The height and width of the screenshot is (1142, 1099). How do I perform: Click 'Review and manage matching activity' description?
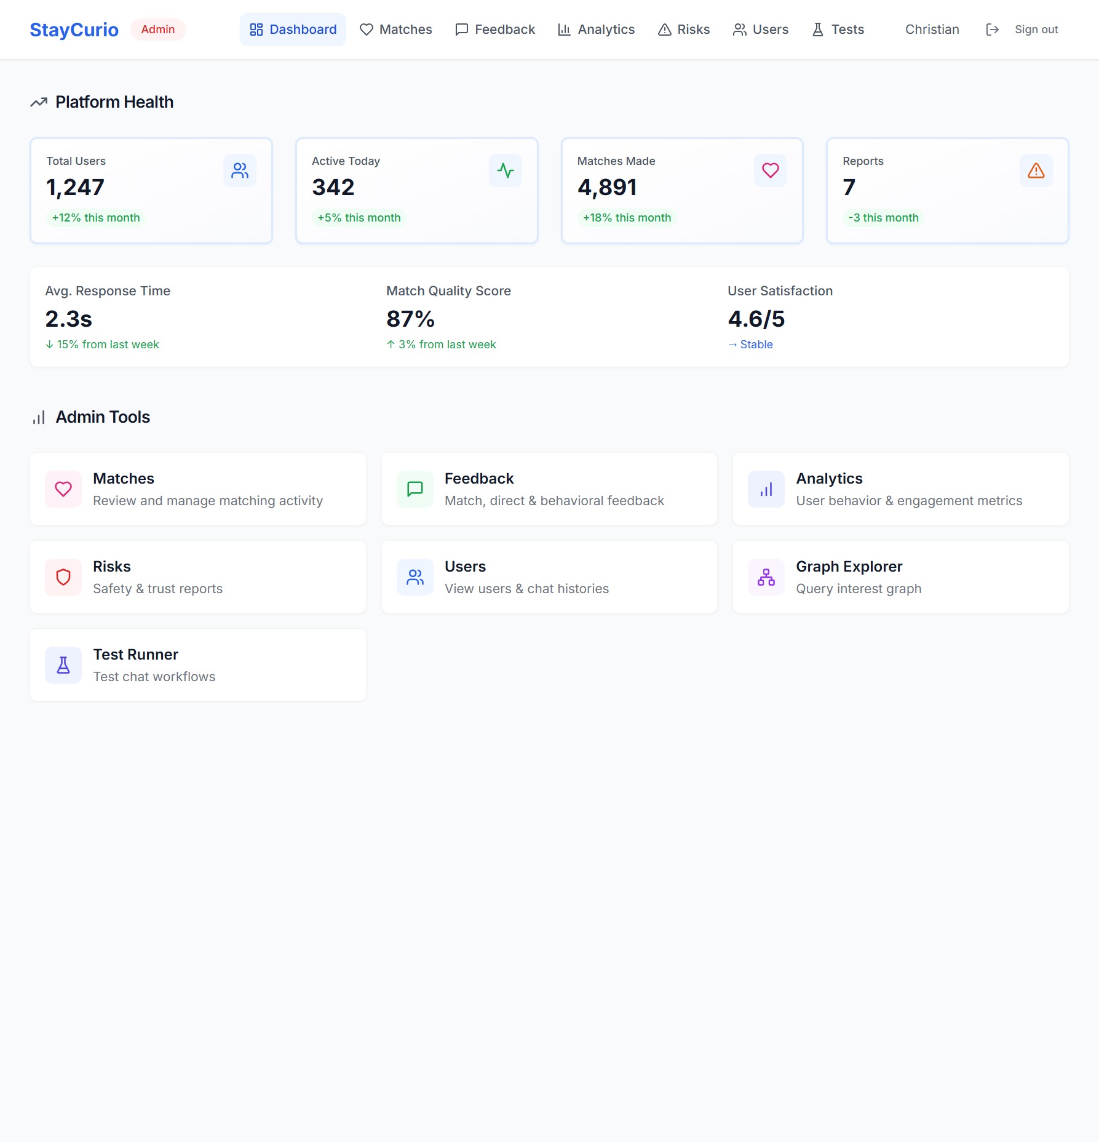click(x=208, y=501)
